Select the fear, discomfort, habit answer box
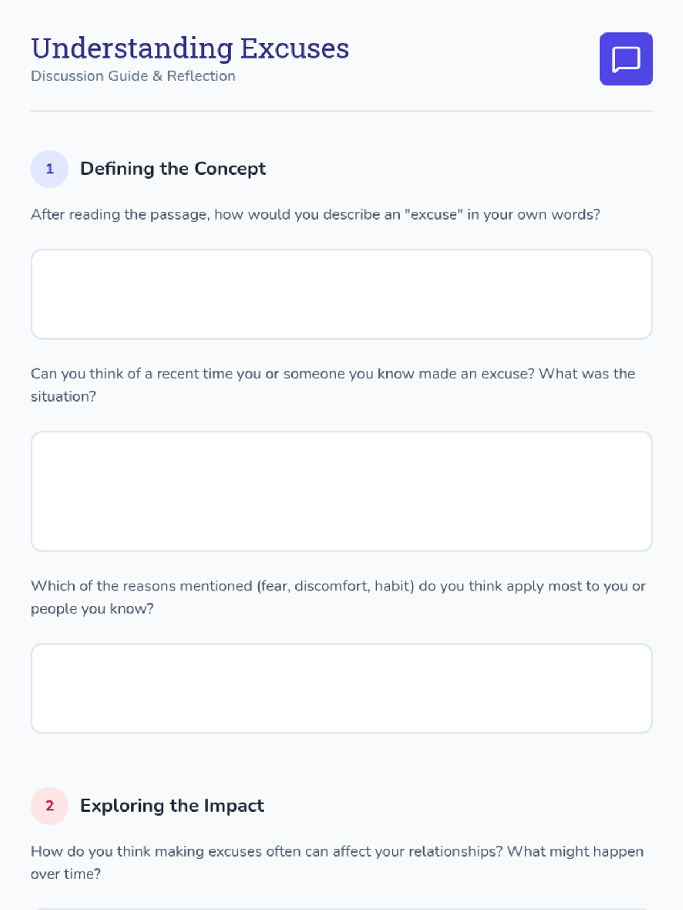Image resolution: width=683 pixels, height=910 pixels. point(341,688)
